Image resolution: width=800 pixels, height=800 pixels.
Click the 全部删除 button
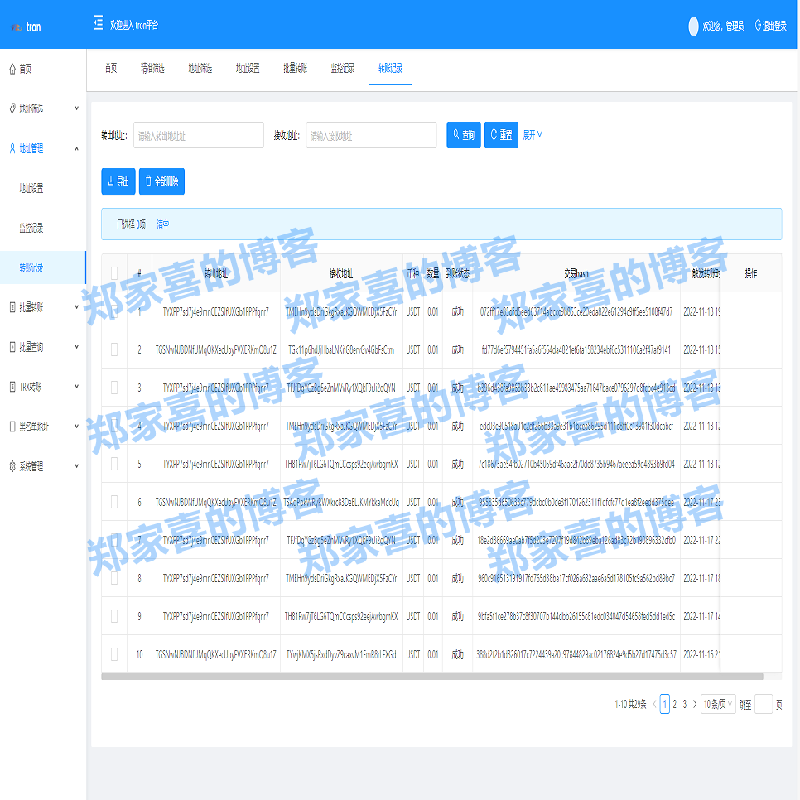point(161,181)
